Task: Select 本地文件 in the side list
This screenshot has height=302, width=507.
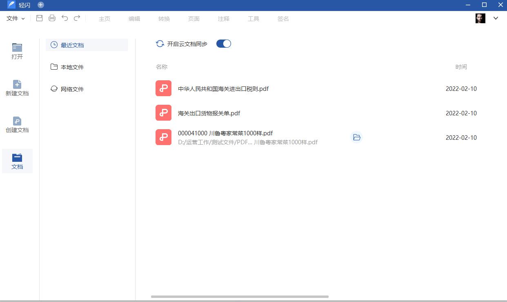Action: coord(72,67)
